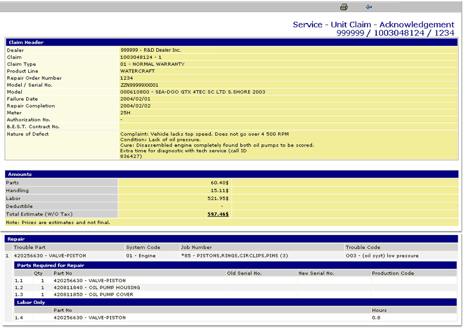Screen dimensions: 467x331
Task: Click product line value WATERCRAFT
Action: [138, 71]
